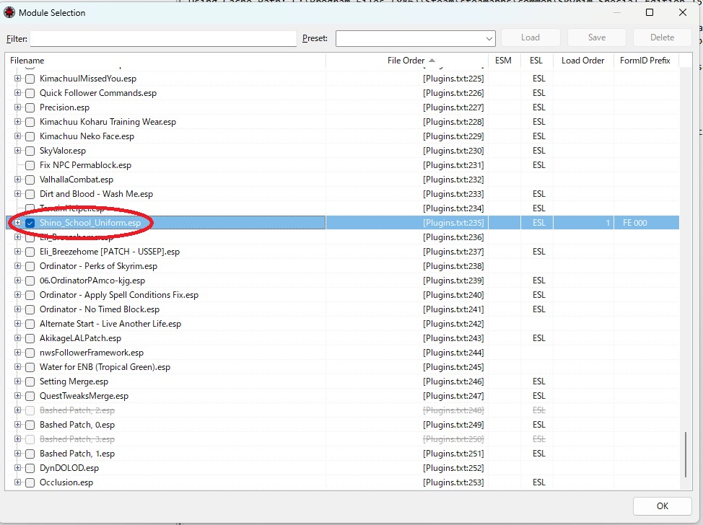Image resolution: width=703 pixels, height=525 pixels.
Task: Expand Alternate Start - Live Another Life.esp node
Action: coord(18,324)
